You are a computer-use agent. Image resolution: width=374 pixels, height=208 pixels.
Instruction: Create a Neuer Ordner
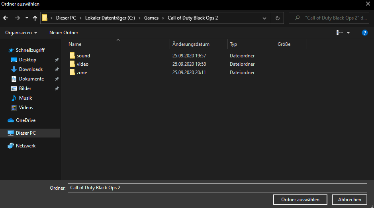coord(64,33)
